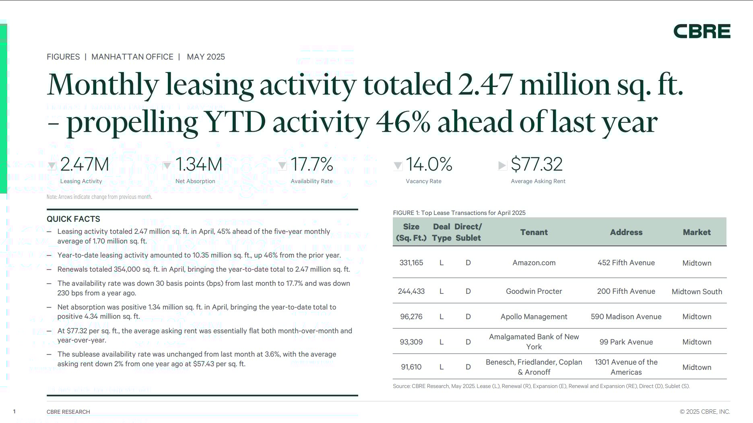The width and height of the screenshot is (753, 423).
Task: Select the 'Midtown South' market cell
Action: click(x=697, y=292)
